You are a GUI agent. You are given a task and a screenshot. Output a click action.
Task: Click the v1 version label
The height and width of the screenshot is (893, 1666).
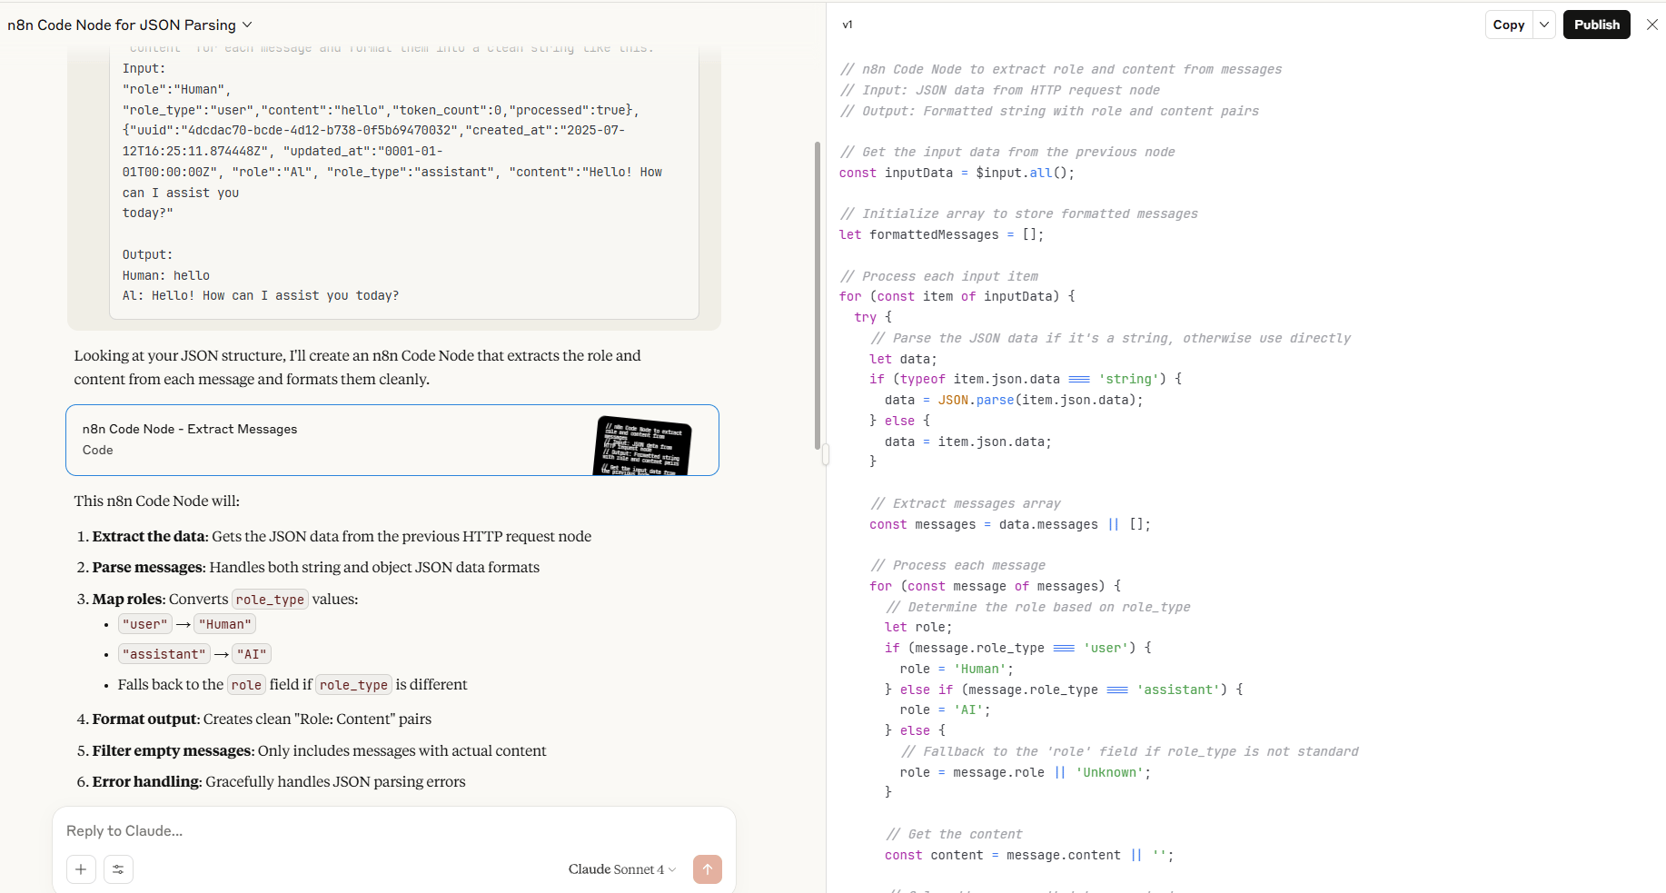point(848,25)
